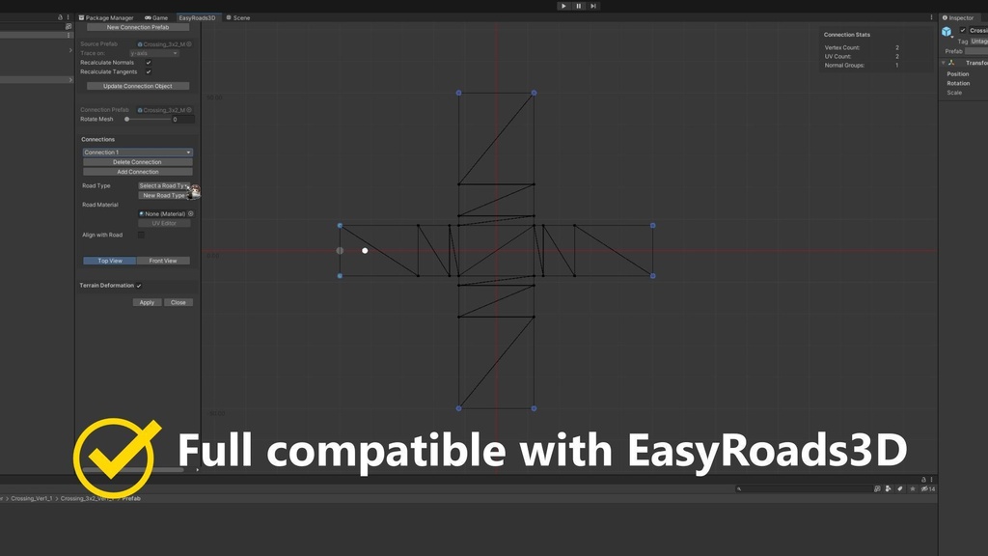988x556 pixels.
Task: Click the Delete Connection button
Action: click(135, 161)
